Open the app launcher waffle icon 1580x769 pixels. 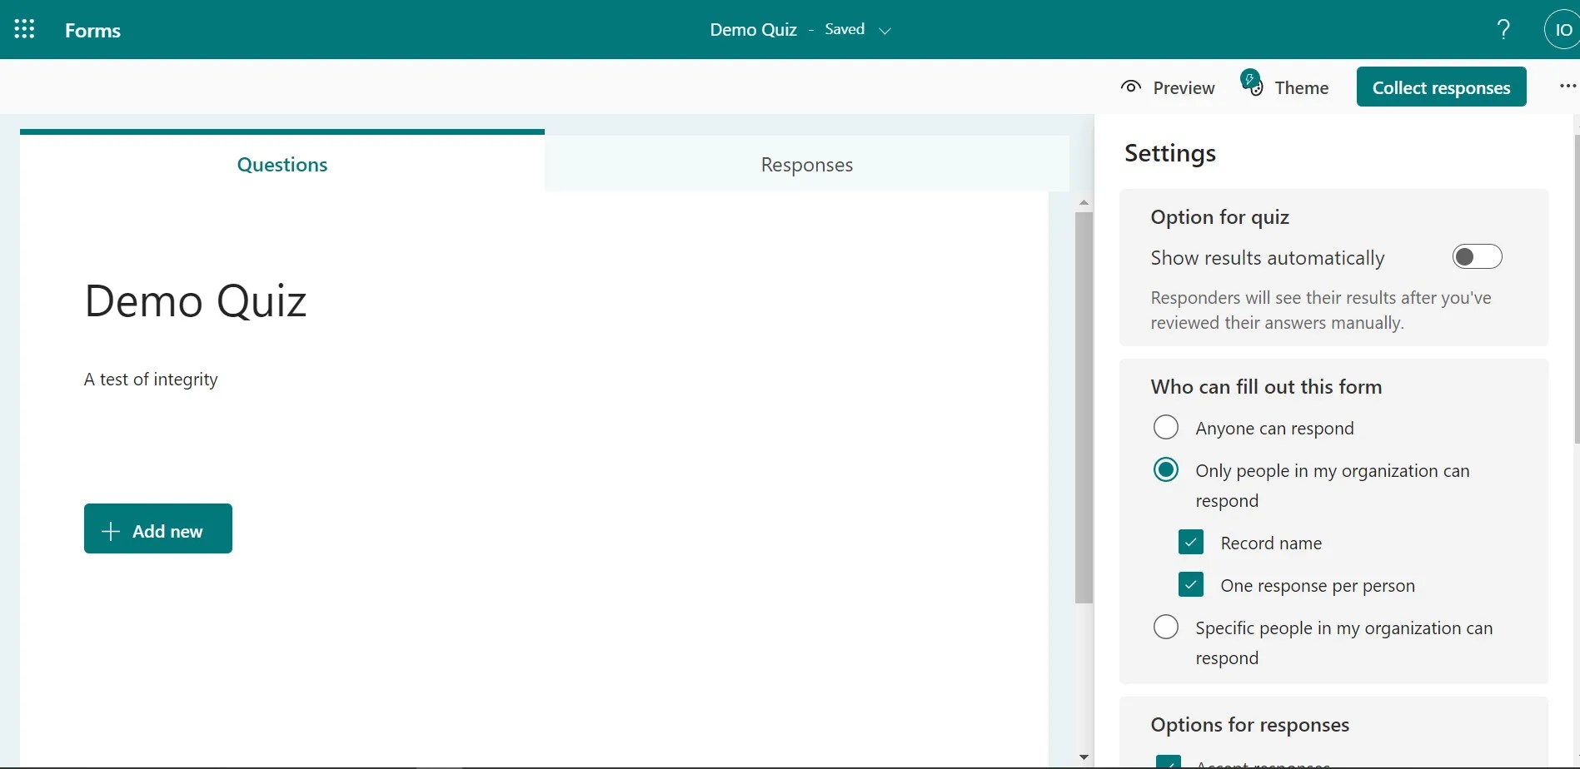24,28
